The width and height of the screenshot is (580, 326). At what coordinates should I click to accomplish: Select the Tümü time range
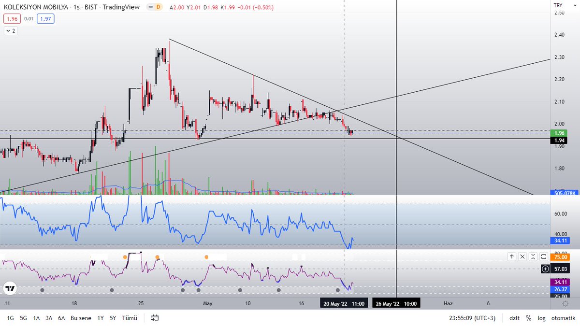[x=129, y=318]
